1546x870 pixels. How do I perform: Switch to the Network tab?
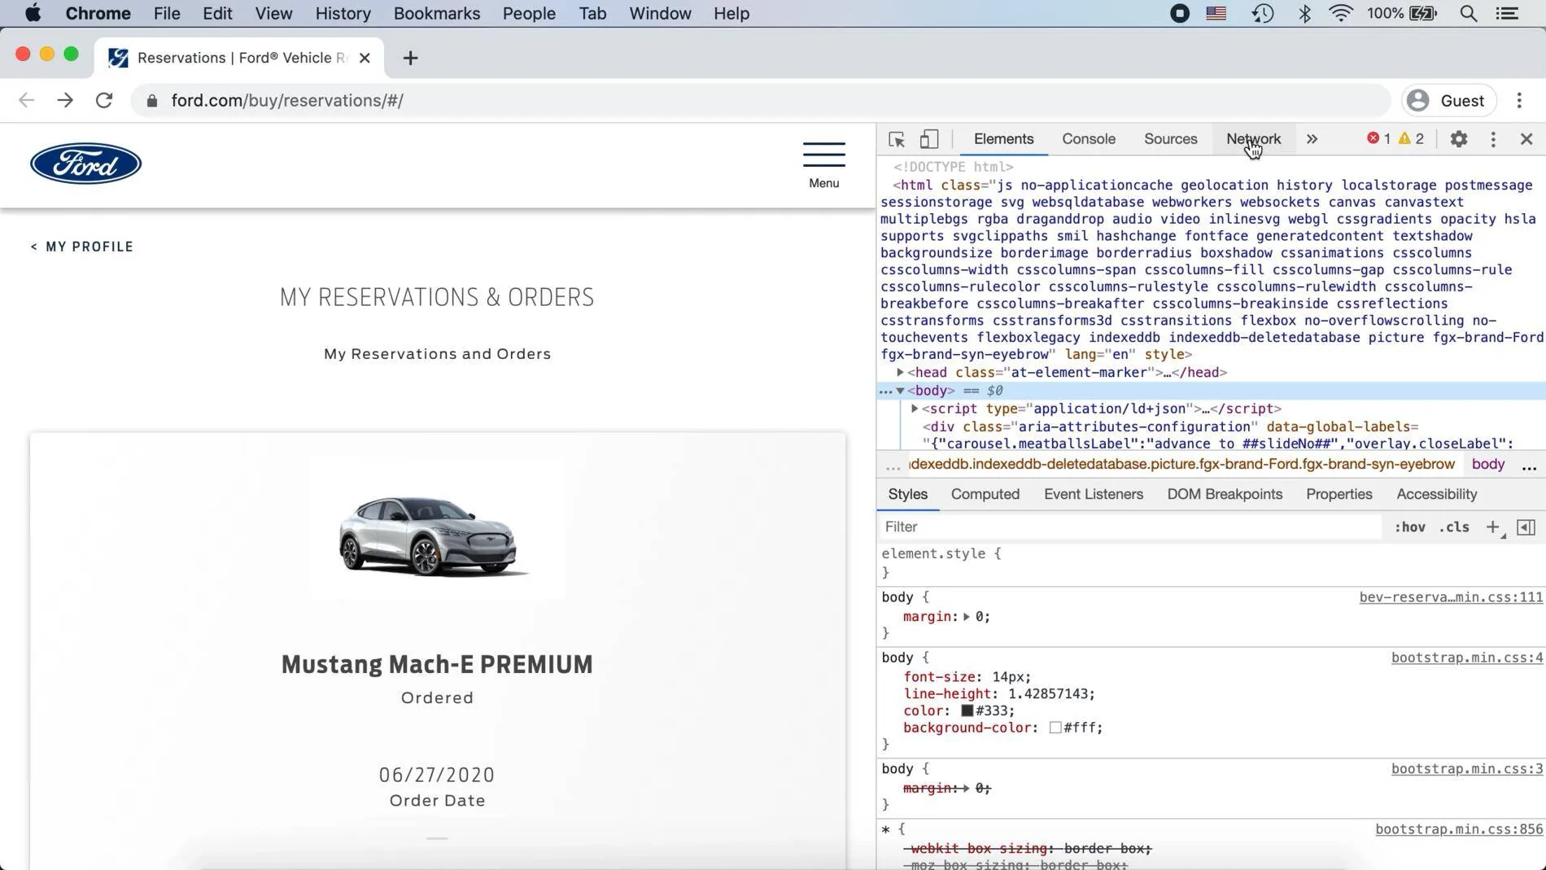point(1253,139)
